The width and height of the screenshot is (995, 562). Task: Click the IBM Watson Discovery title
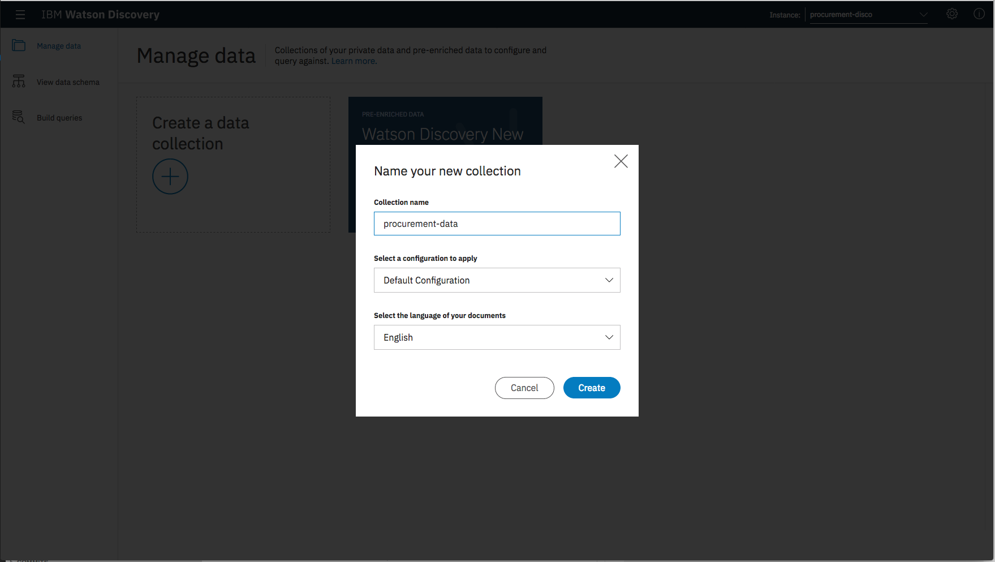pos(100,15)
